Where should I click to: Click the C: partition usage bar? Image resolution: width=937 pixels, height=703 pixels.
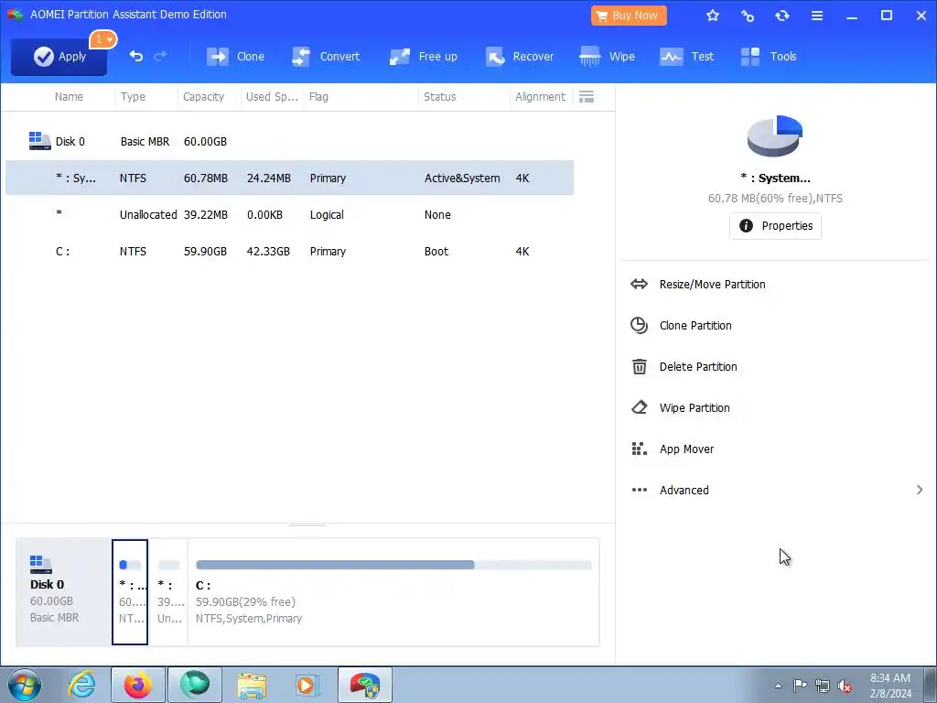393,565
